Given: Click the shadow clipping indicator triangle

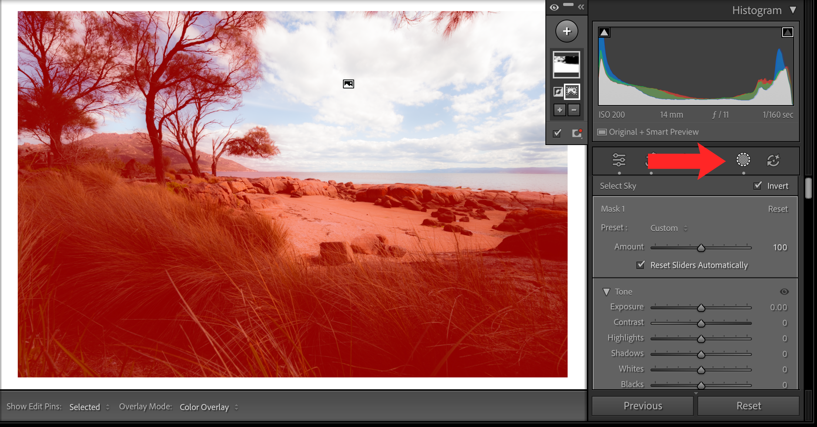Looking at the screenshot, I should pyautogui.click(x=604, y=33).
